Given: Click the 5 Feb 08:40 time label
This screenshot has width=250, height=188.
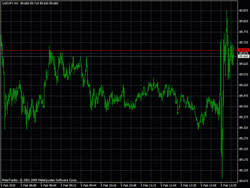Looking at the screenshot, I should (x=48, y=185).
